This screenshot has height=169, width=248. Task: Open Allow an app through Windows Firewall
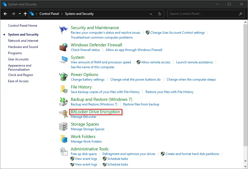[x=134, y=50]
